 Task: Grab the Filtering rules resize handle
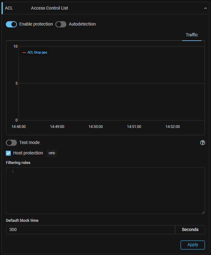coord(203,212)
